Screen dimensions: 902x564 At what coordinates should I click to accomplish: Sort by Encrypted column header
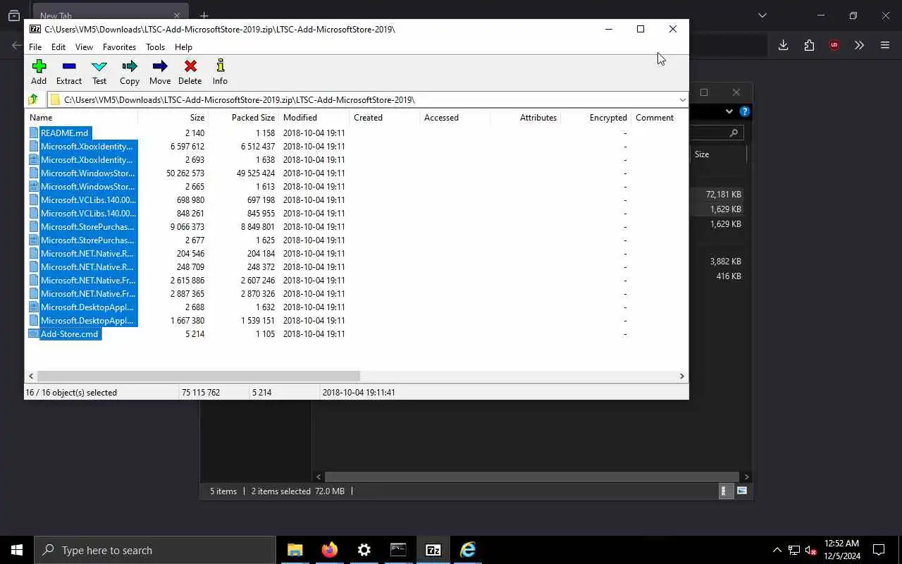595,118
